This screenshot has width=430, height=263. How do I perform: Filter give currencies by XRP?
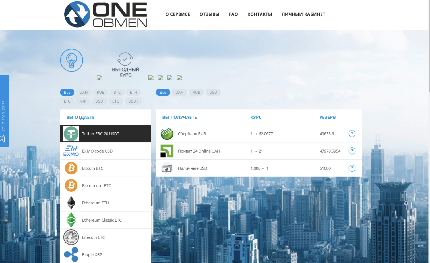83,101
